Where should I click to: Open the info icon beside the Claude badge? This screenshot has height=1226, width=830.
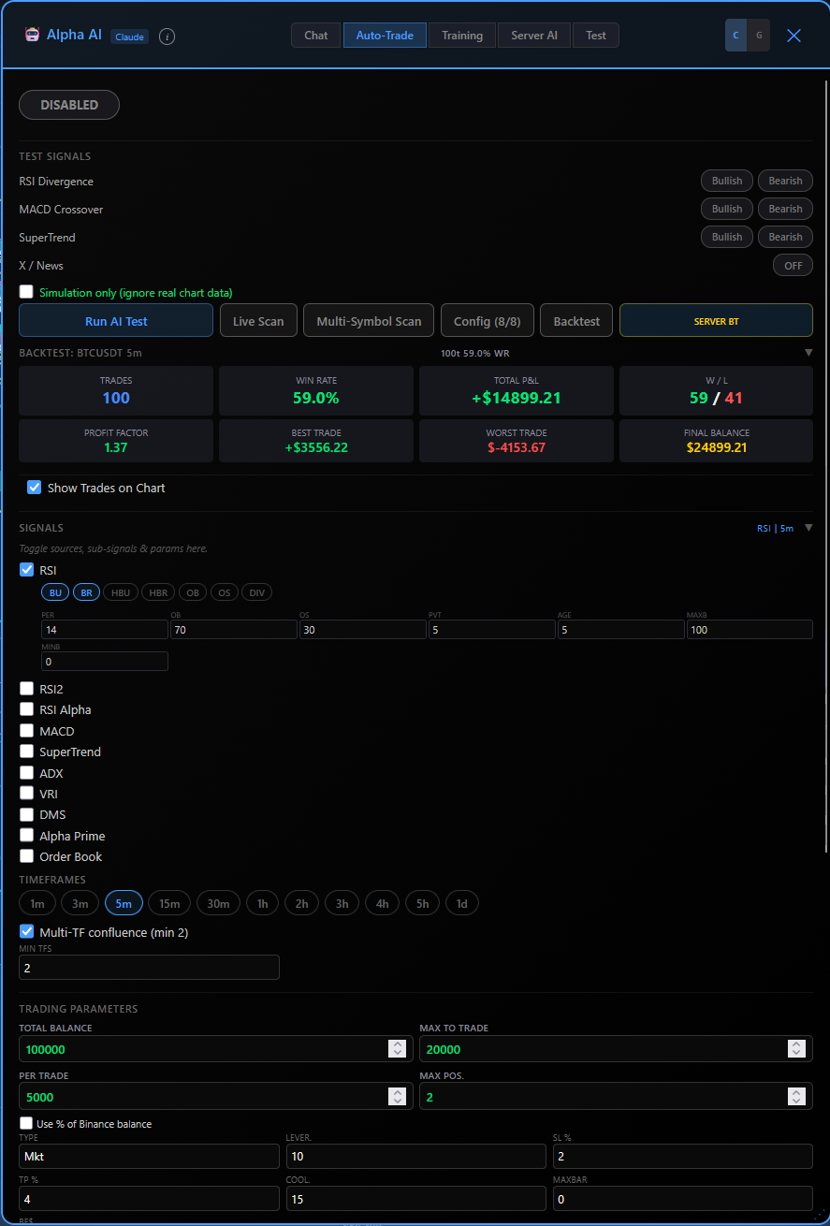point(167,36)
